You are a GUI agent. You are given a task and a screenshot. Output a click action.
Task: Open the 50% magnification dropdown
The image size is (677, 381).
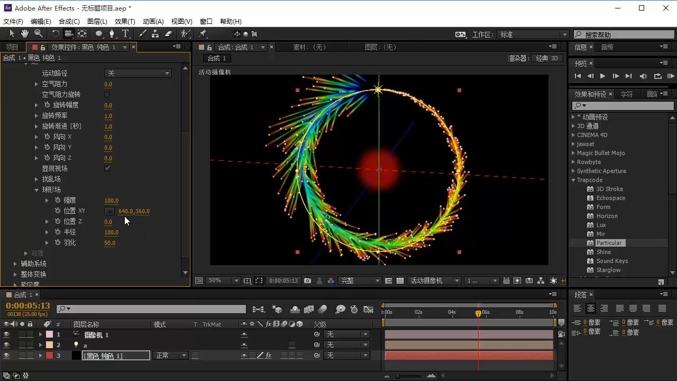coord(221,281)
